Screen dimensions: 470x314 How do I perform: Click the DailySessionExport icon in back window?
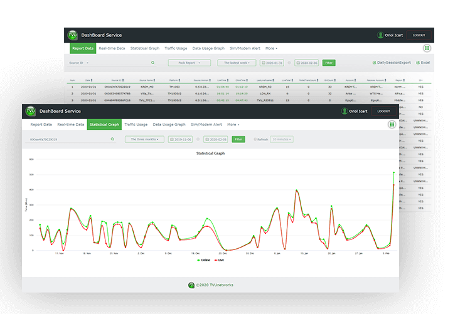375,63
